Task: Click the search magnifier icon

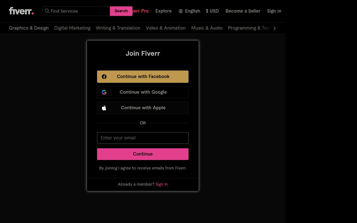Action: coord(47,11)
